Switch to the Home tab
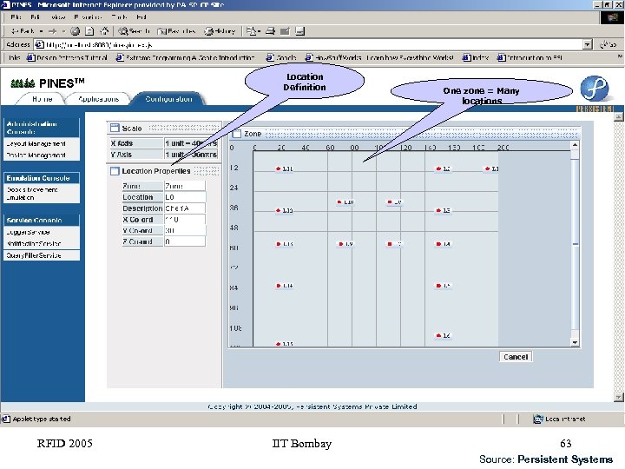Image resolution: width=625 pixels, height=469 pixels. point(43,99)
